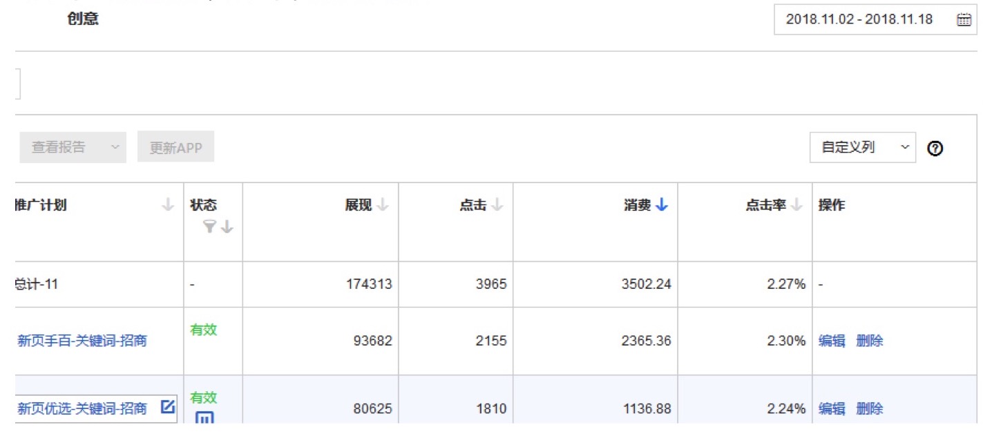This screenshot has width=983, height=434.
Task: Sort by 展现 column arrow
Action: (383, 205)
